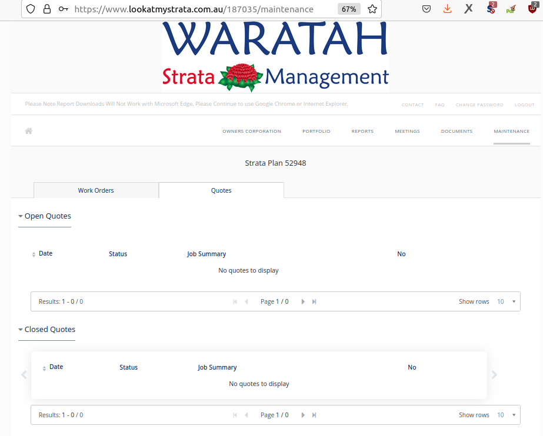This screenshot has width=543, height=436.
Task: Click Results: 1 - 0 / 0 under Open Quotes
Action: coord(61,301)
